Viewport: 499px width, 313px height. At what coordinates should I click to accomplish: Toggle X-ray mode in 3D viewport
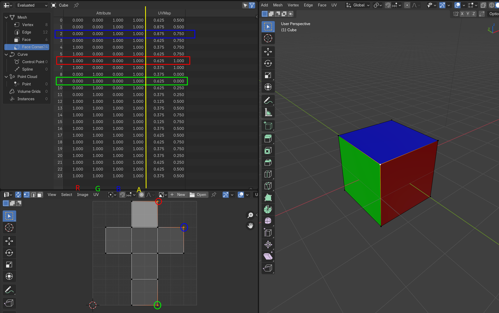coord(483,5)
